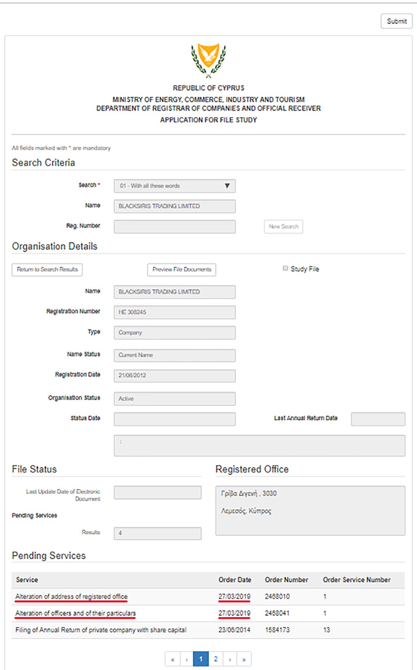The width and height of the screenshot is (417, 670).
Task: Select page 2 in pagination
Action: click(x=215, y=659)
